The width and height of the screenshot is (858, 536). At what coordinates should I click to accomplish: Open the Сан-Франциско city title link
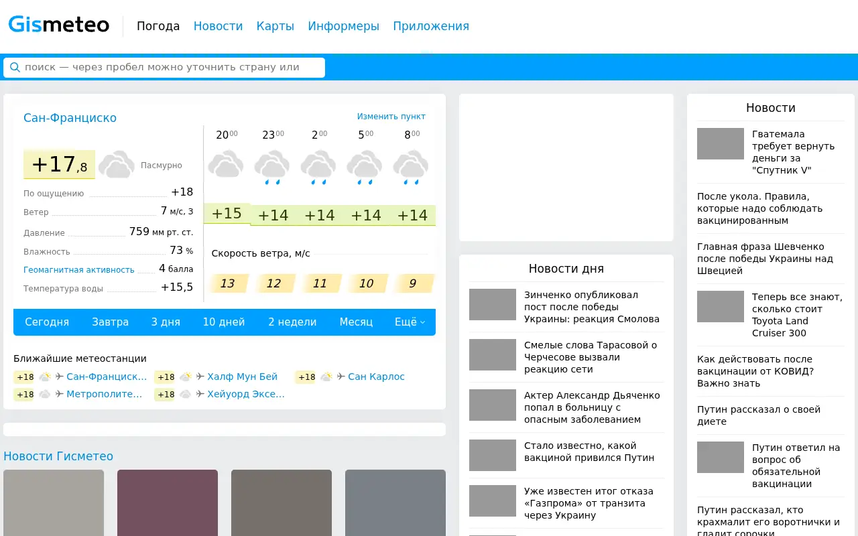click(x=70, y=118)
